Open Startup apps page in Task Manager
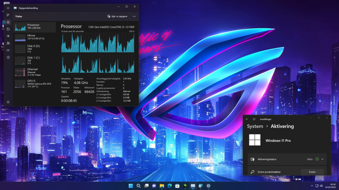This screenshot has height=190, width=339. click(8, 36)
